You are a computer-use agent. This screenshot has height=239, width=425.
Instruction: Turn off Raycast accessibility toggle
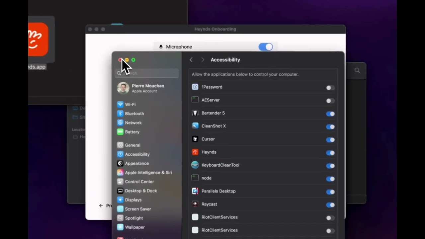330,205
